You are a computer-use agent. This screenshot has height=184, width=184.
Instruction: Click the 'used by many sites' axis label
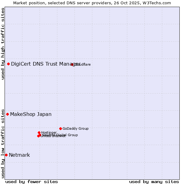(154, 182)
